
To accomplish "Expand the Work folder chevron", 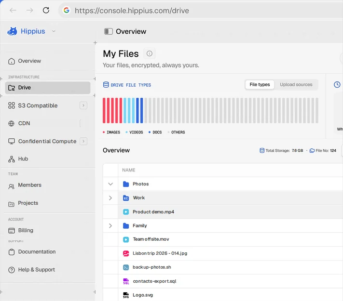I will (x=110, y=198).
